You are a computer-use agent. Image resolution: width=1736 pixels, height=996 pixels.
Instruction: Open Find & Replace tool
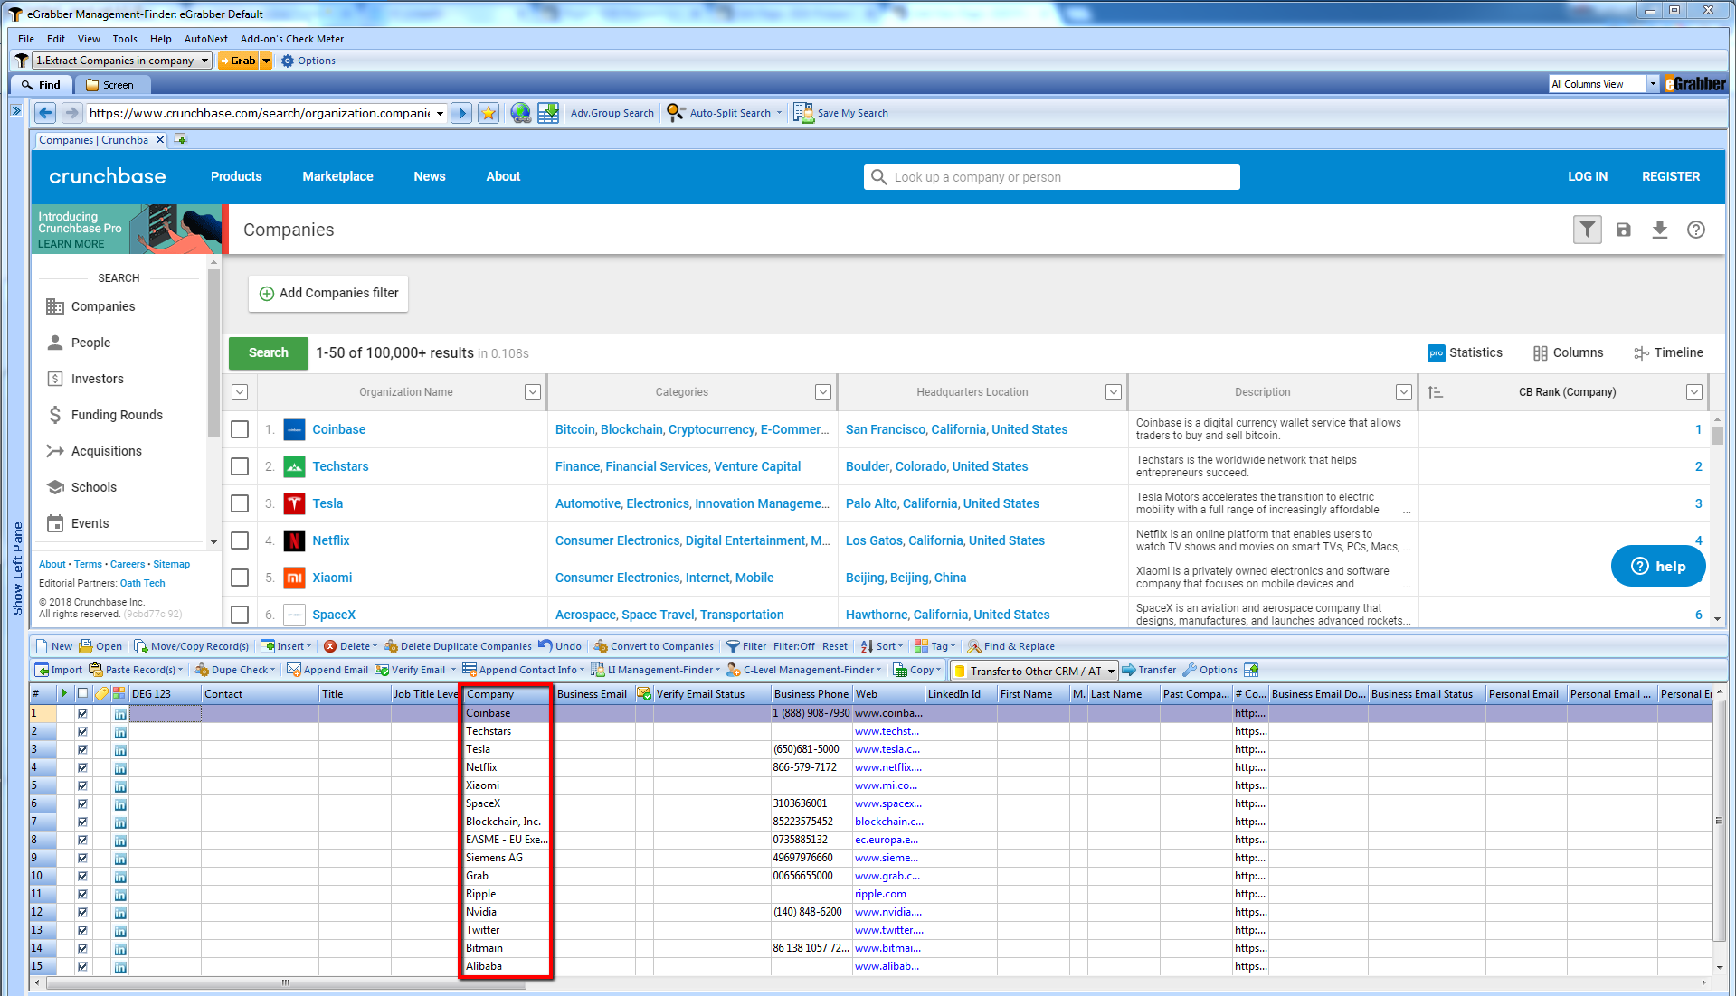1010,646
